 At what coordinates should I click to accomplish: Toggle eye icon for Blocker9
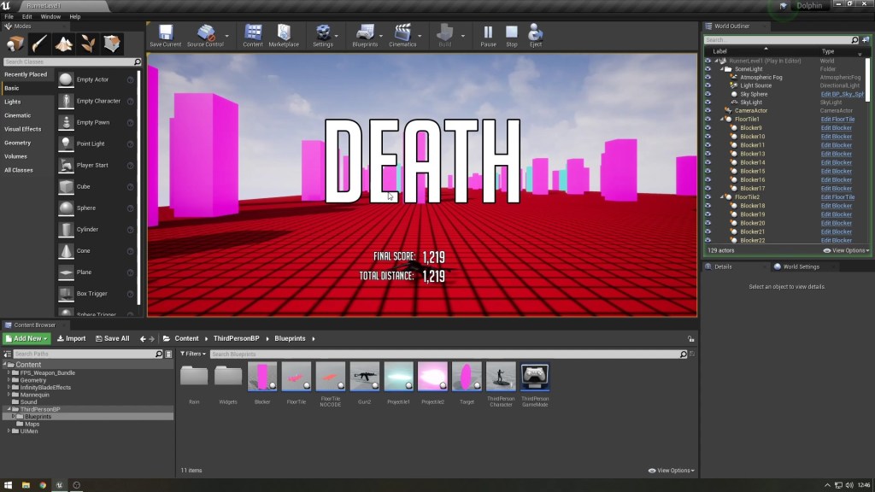tap(708, 128)
